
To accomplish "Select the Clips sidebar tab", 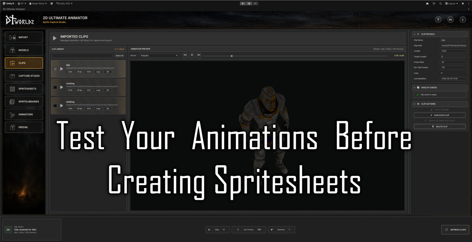I will [24, 63].
